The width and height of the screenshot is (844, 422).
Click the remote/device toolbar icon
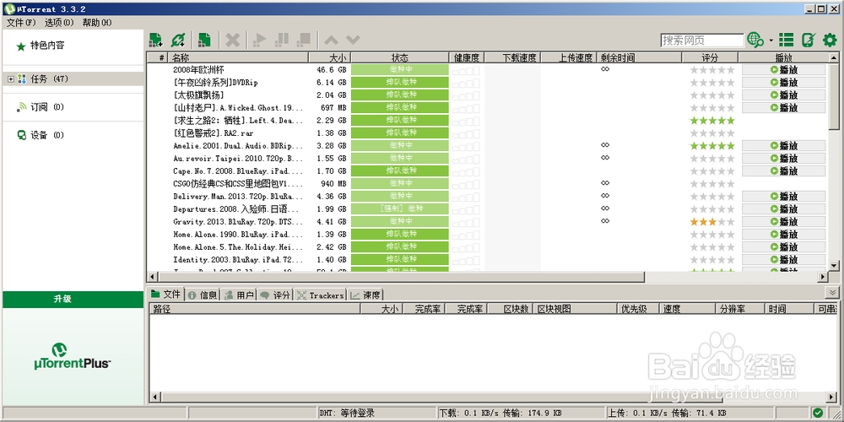[x=808, y=40]
